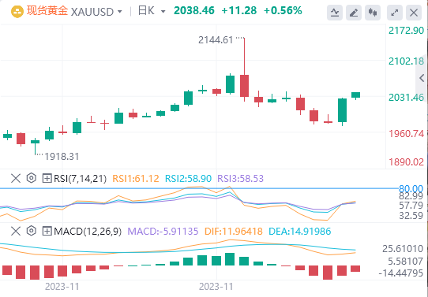This screenshot has width=428, height=297.
Task: Click the RSI2:58.90 value
Action: click(x=189, y=179)
